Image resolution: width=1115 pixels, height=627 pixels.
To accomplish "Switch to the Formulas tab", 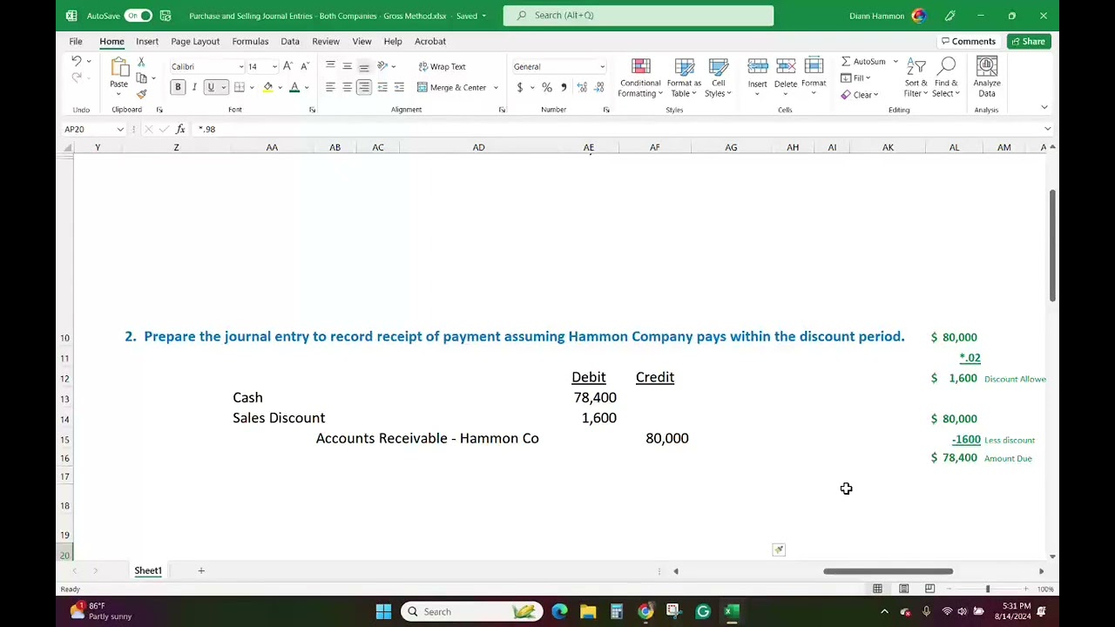I will [250, 41].
